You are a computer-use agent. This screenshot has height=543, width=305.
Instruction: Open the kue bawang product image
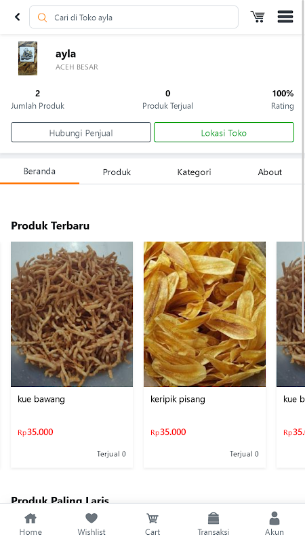[72, 314]
